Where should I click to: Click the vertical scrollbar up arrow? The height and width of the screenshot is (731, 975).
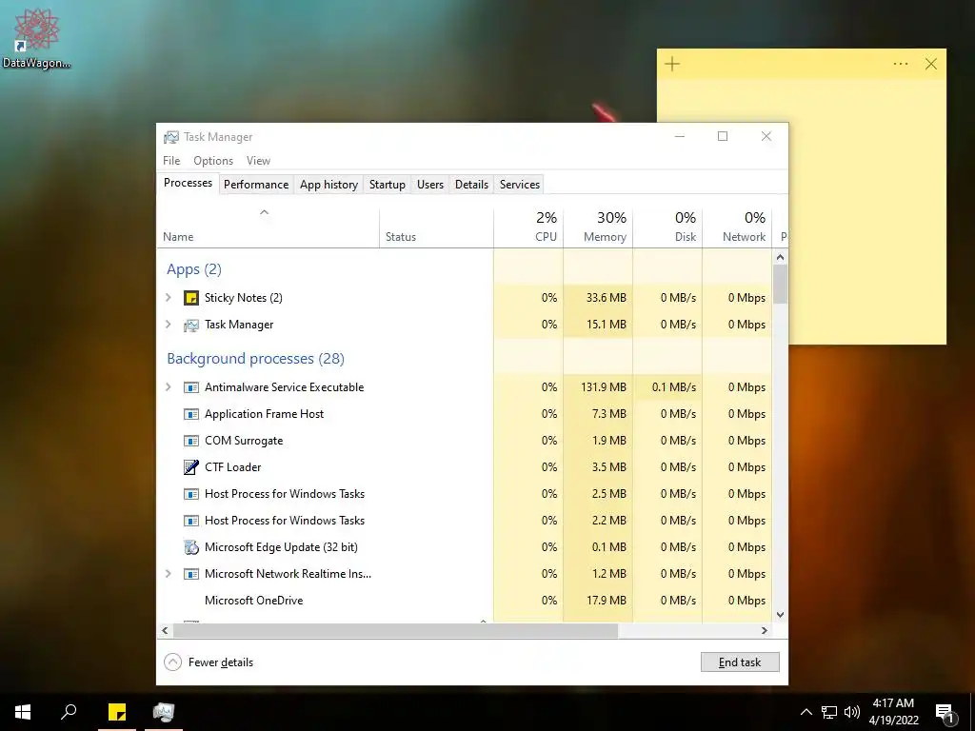pyautogui.click(x=781, y=257)
